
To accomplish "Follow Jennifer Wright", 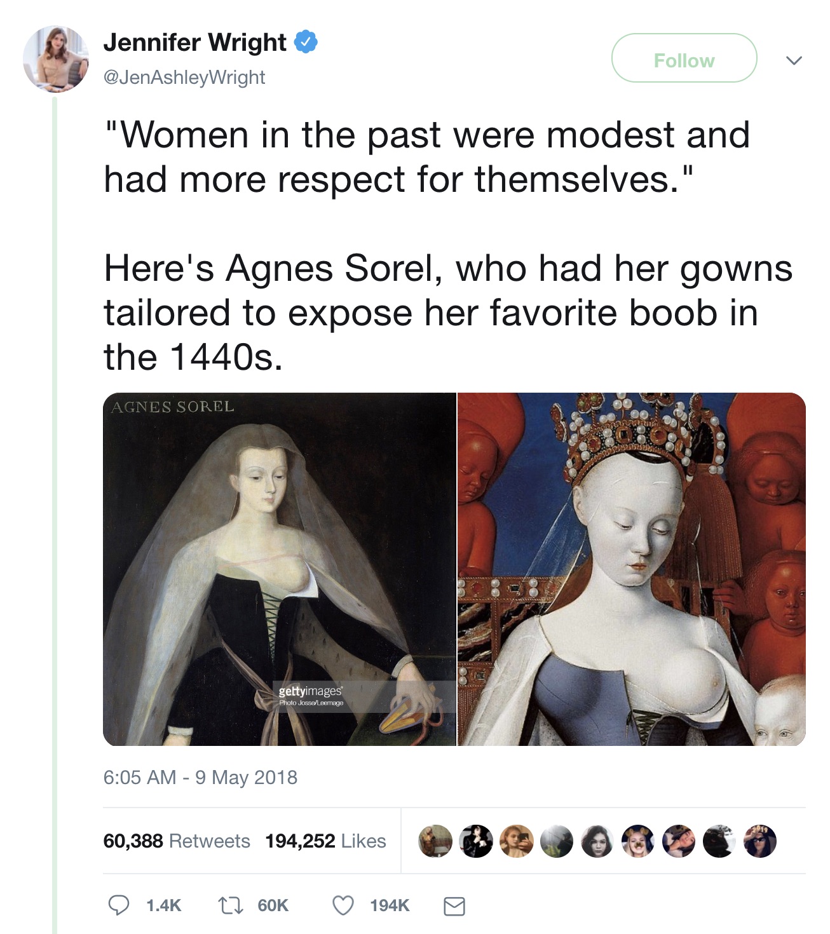I will pyautogui.click(x=684, y=58).
